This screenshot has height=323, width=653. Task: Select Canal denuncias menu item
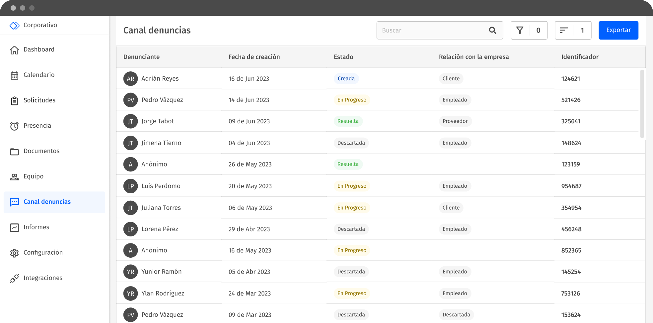tap(47, 202)
